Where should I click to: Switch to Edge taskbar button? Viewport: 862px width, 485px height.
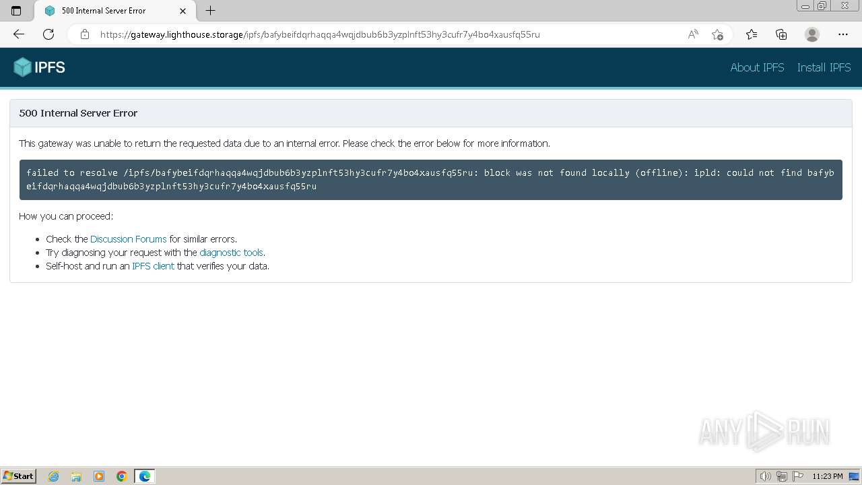(145, 476)
